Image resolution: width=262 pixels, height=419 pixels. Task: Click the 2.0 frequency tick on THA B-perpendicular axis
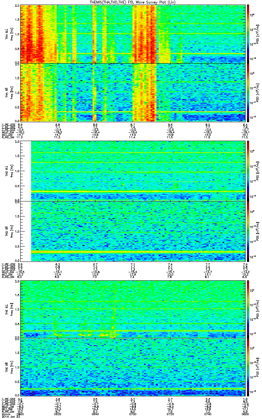click(17, 6)
